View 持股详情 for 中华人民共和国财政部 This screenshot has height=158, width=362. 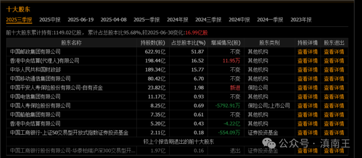coord(307,70)
